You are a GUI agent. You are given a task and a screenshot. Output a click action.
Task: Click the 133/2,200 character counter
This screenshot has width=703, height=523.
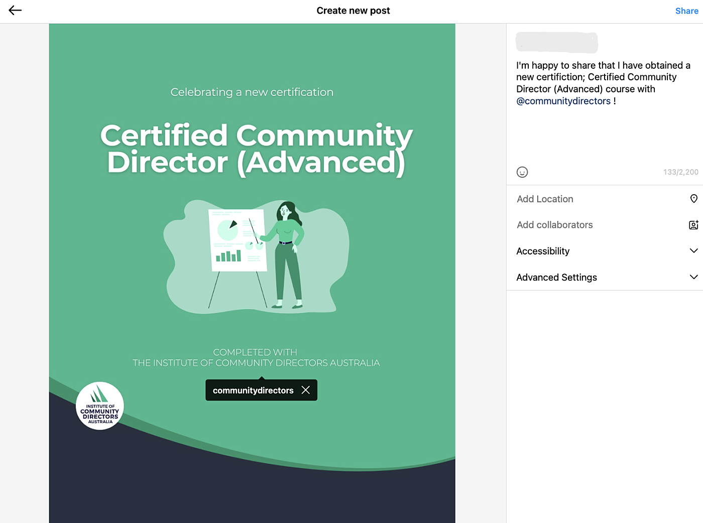(680, 172)
